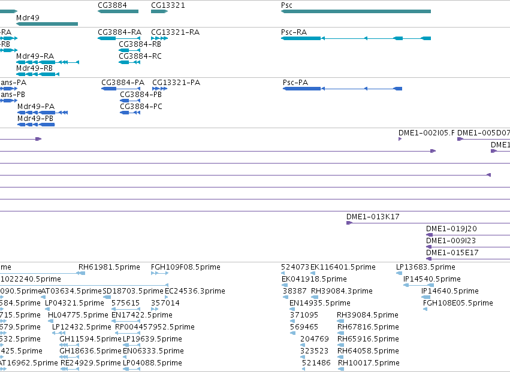The width and height of the screenshot is (510, 372).
Task: Open EST LP13683.5prime
Action: [x=425, y=267]
